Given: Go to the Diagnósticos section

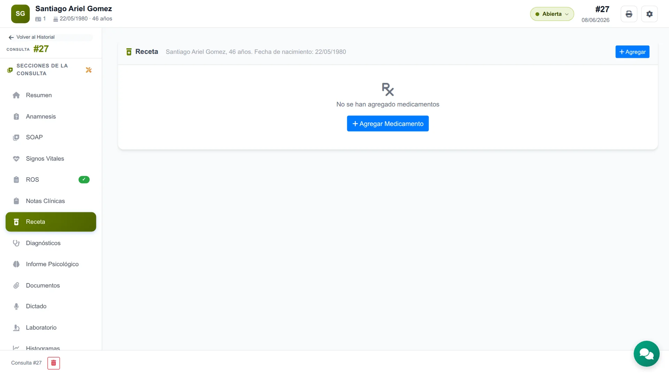Looking at the screenshot, I should coord(51,243).
